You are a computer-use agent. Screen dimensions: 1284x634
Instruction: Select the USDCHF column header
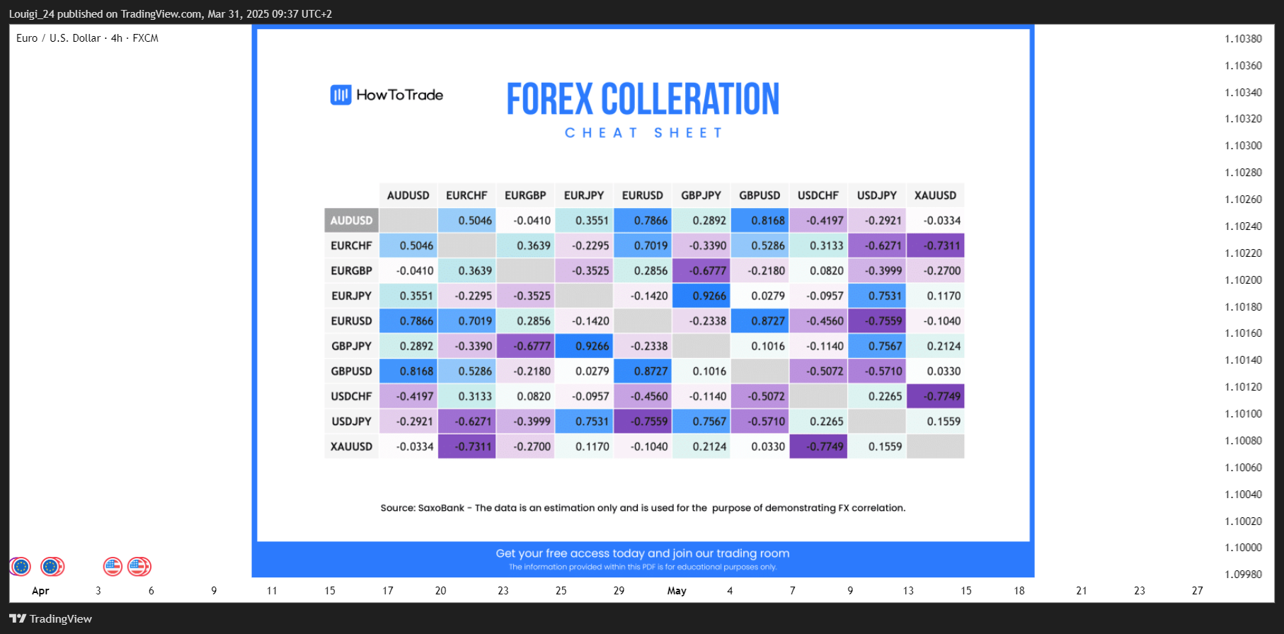[818, 195]
